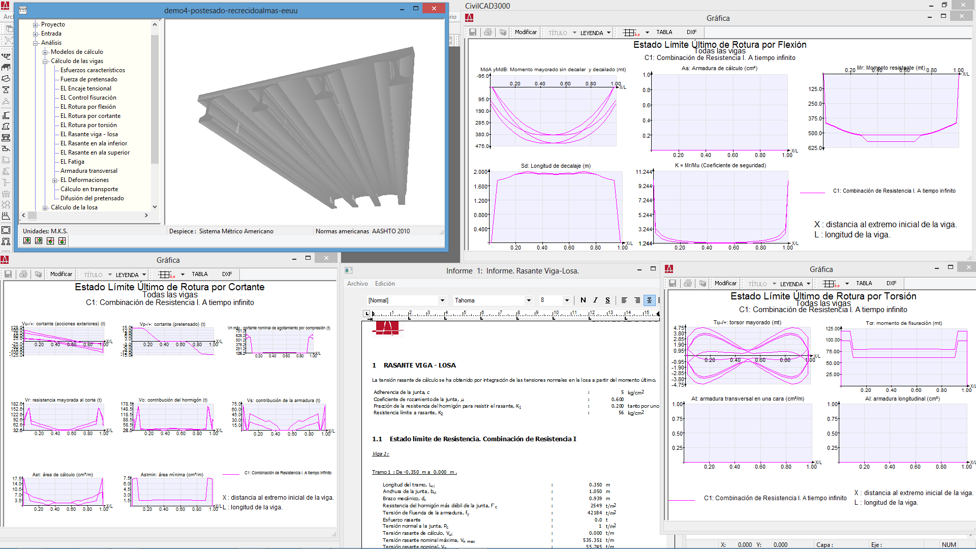Select EL Rotura por flexión tree item
Image resolution: width=976 pixels, height=549 pixels.
[x=87, y=107]
